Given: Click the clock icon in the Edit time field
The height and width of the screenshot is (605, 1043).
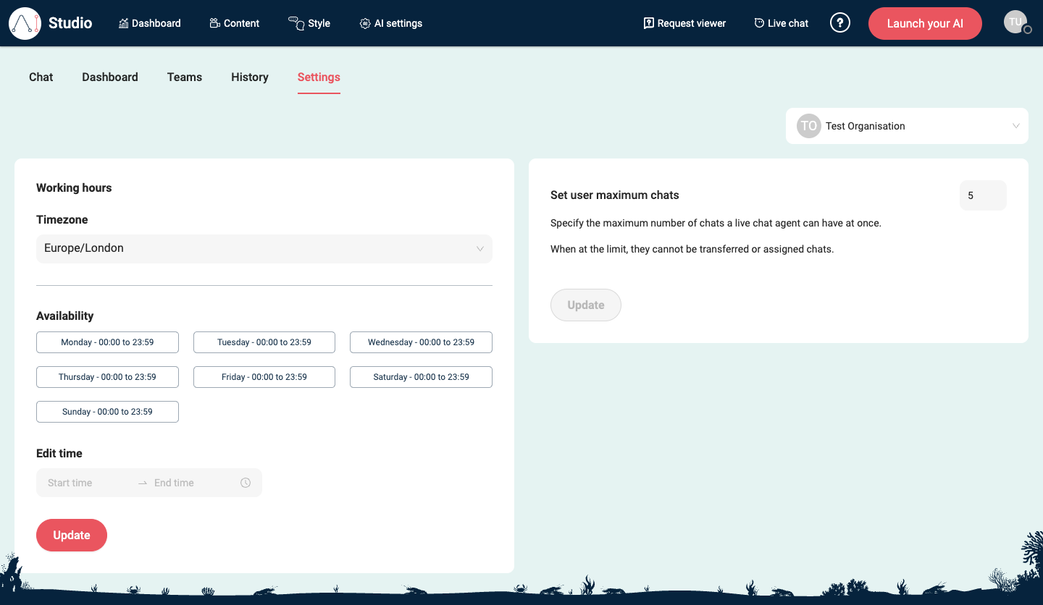Looking at the screenshot, I should 246,482.
